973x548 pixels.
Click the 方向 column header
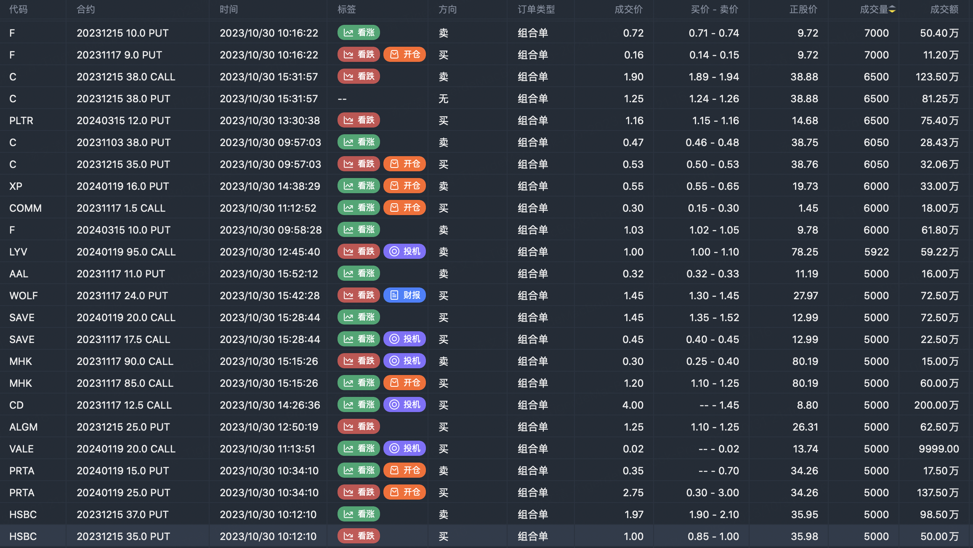coord(448,9)
